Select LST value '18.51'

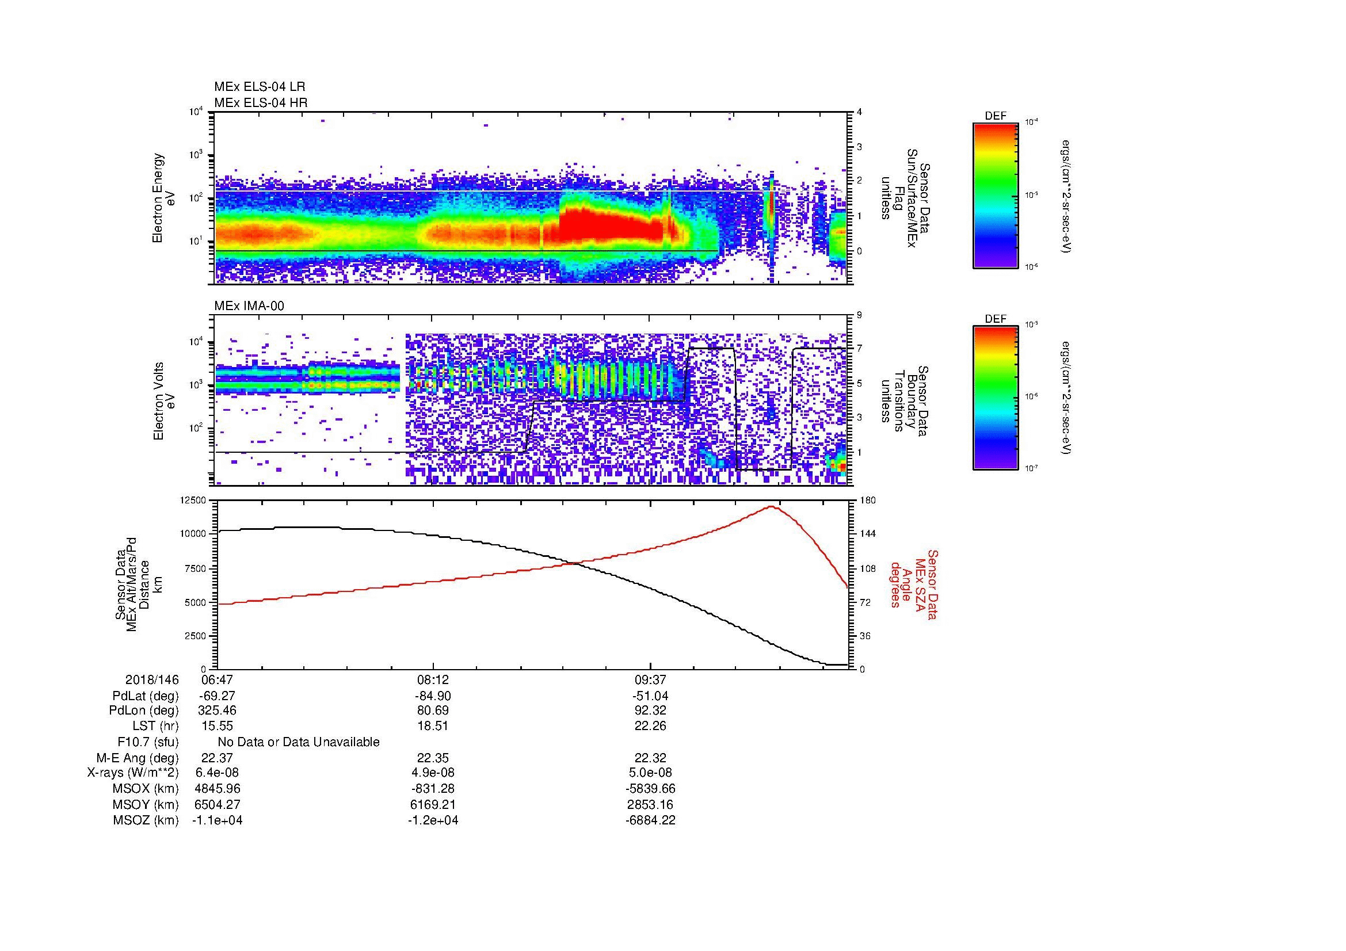(x=433, y=726)
